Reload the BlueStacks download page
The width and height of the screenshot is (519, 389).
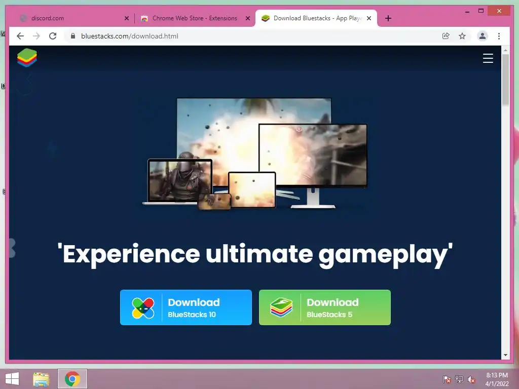coord(53,36)
